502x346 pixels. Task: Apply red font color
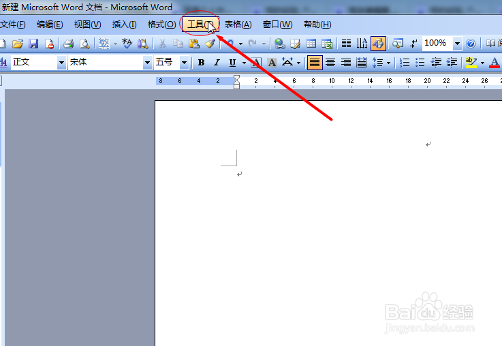point(495,63)
